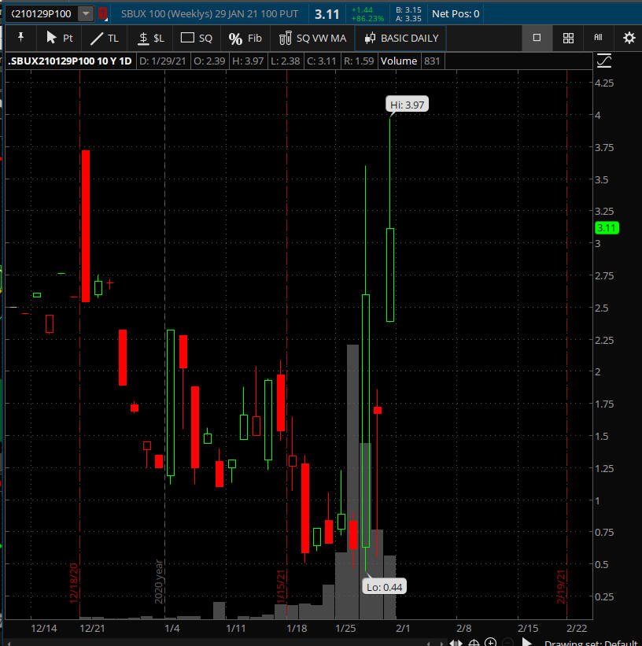Click the 4.25 level on the price axis
The image size is (642, 646).
tap(604, 83)
